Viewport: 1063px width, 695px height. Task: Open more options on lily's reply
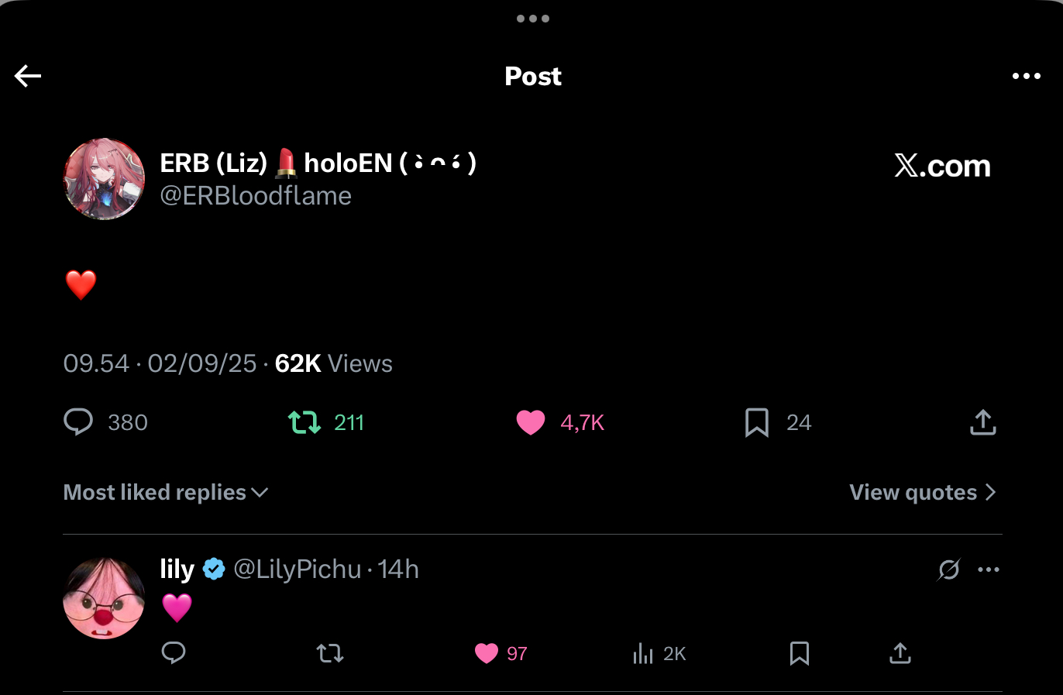[x=989, y=569]
